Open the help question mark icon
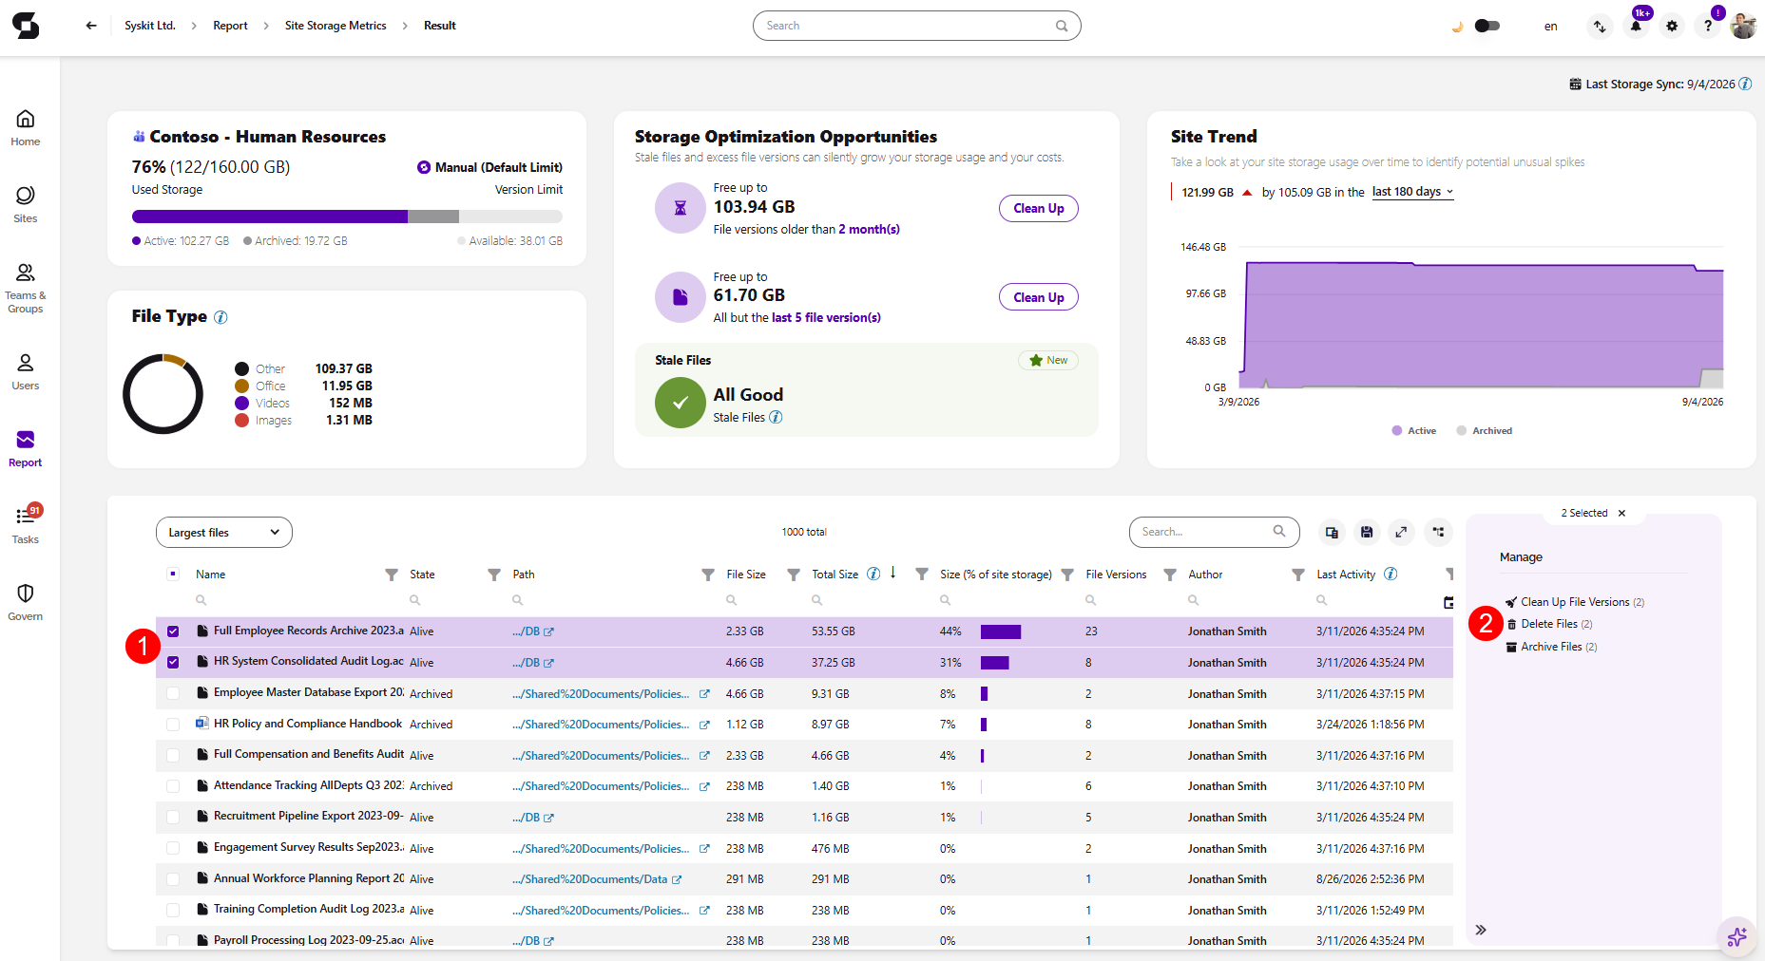1765x961 pixels. [1708, 26]
